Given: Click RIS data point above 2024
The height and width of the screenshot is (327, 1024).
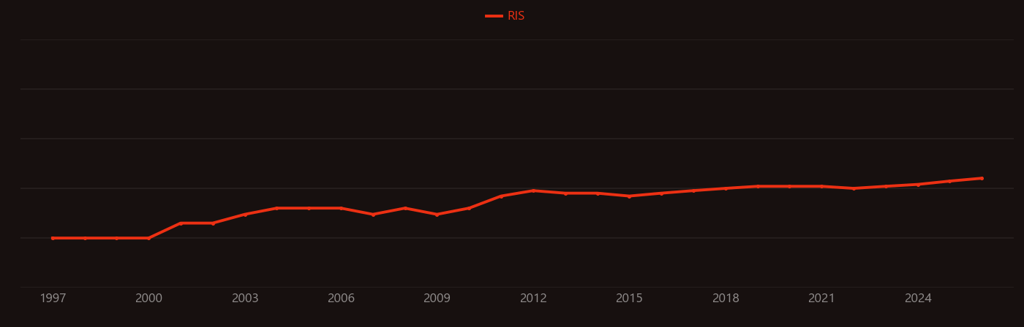Looking at the screenshot, I should 918,185.
